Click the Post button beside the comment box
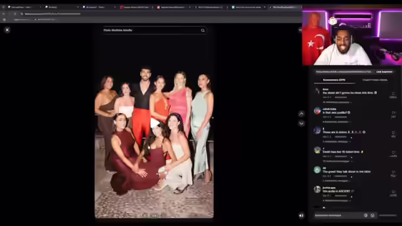 [388, 215]
